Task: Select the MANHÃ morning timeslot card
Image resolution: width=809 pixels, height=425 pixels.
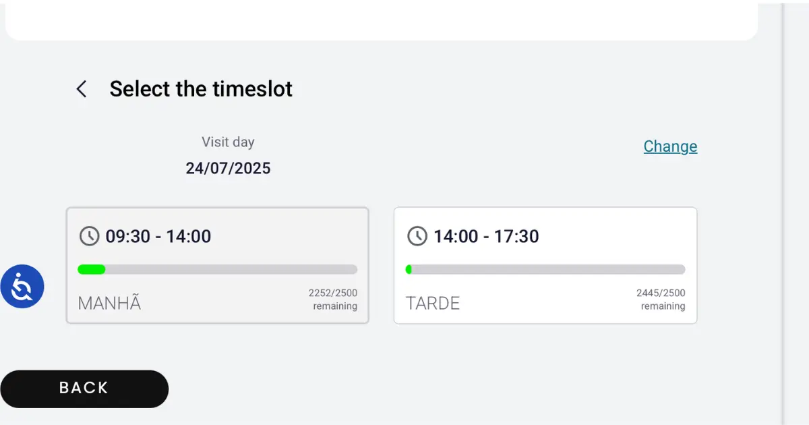Action: point(217,265)
